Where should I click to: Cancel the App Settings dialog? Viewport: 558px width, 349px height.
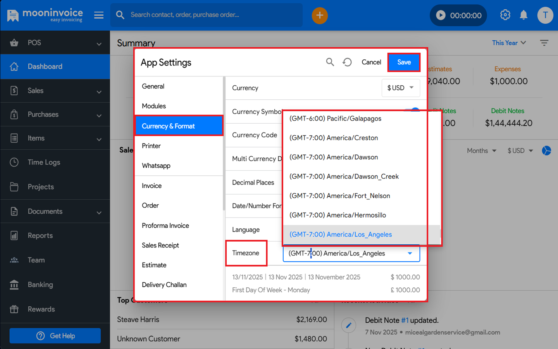point(371,62)
